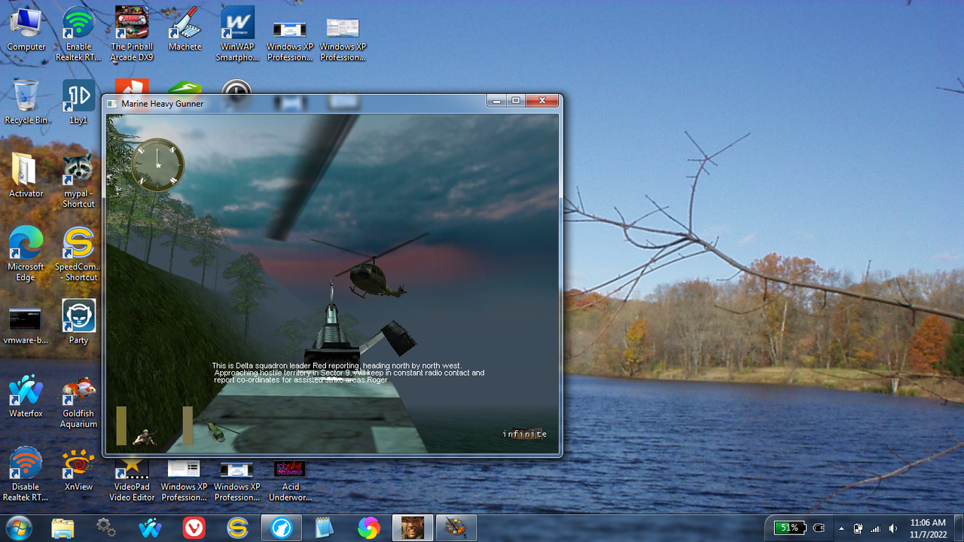Click the Marine Heavy Gunner window title
This screenshot has height=542, width=964.
click(x=162, y=103)
